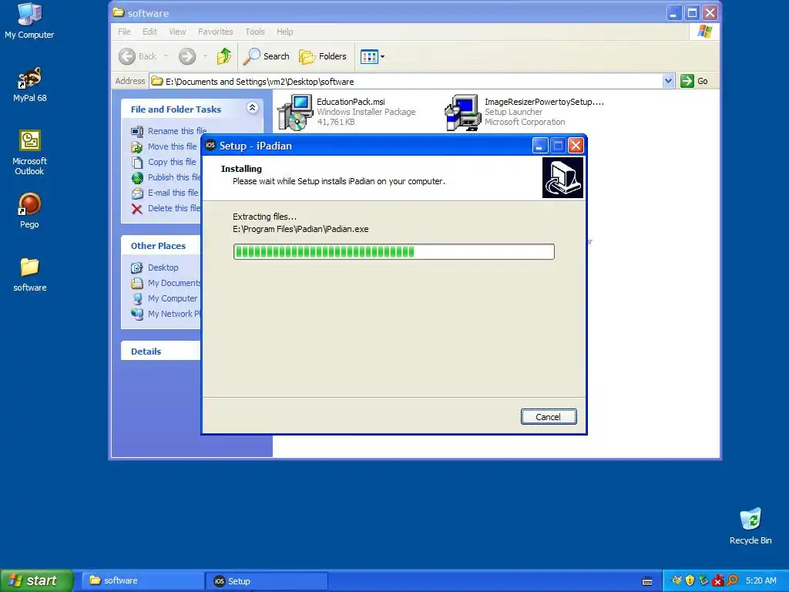The image size is (789, 592).
Task: Close the Setup - iPadian window
Action: 576,146
